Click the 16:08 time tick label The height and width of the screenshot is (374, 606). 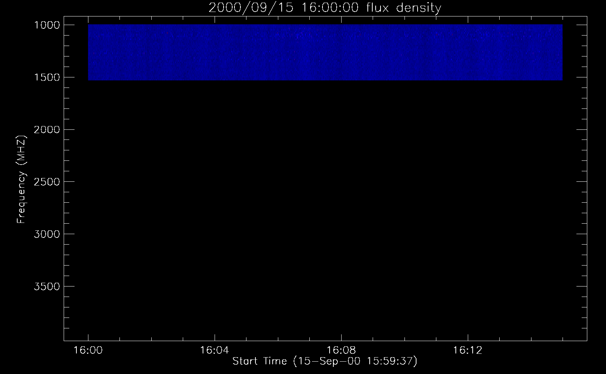[x=341, y=350]
